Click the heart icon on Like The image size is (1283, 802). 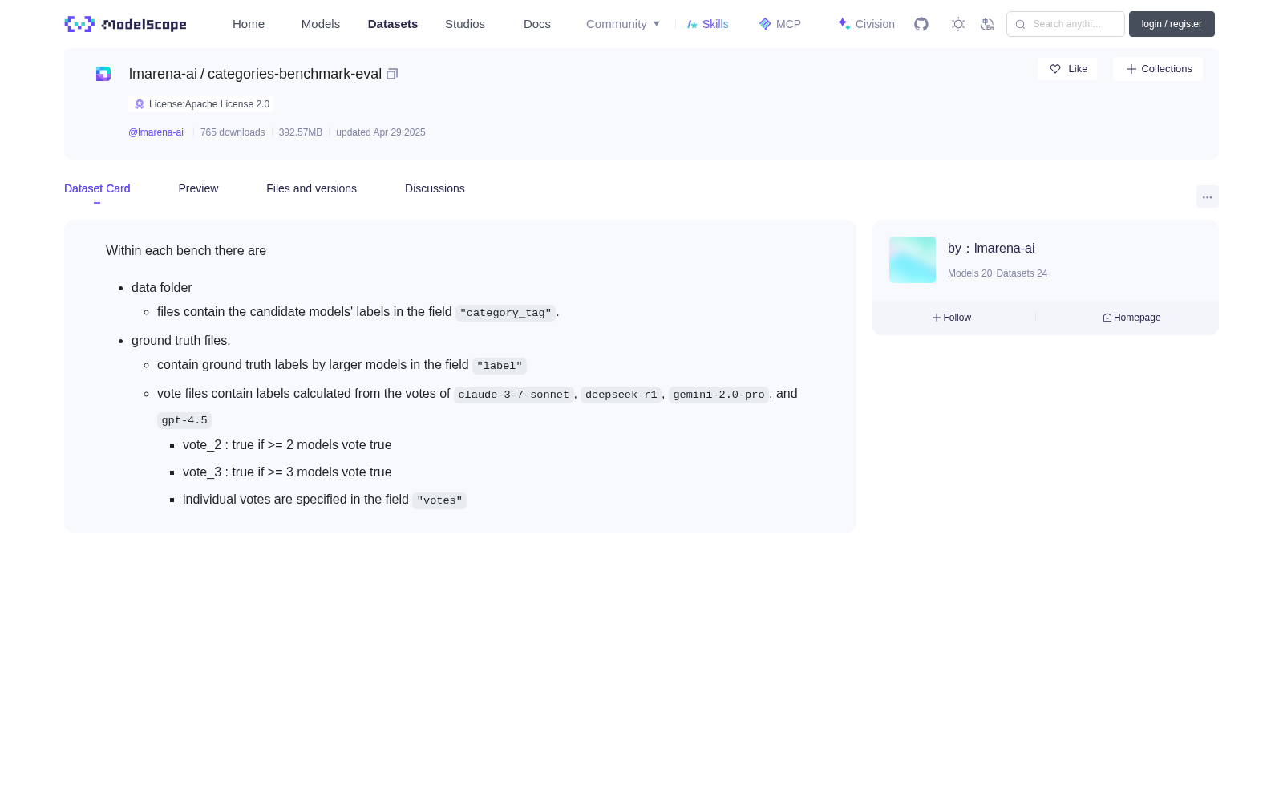click(x=1055, y=69)
